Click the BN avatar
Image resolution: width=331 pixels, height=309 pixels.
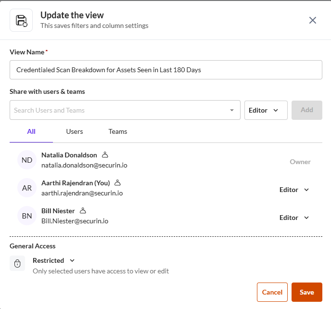pos(27,216)
